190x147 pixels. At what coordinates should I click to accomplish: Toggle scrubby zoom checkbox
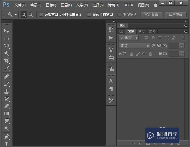pyautogui.click(x=119, y=15)
